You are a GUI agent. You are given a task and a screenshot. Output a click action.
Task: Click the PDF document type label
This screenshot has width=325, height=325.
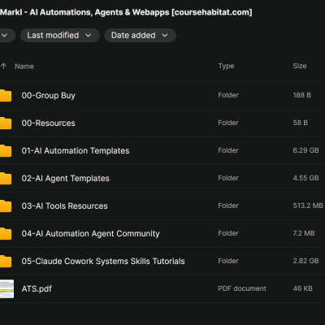click(x=242, y=288)
